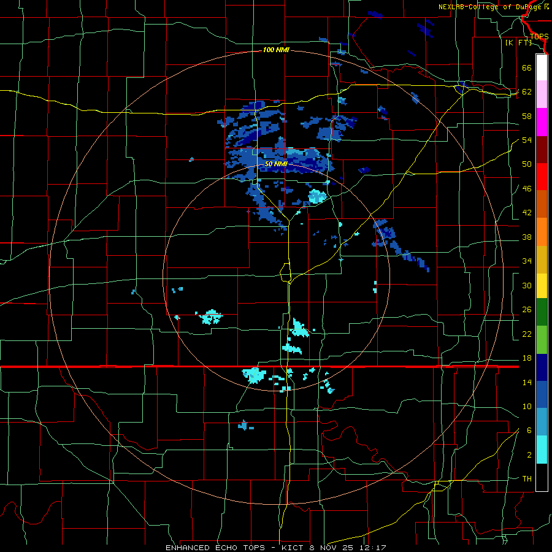This screenshot has width=552, height=552.
Task: Click the ENHANCED ECHO TOPS product title
Action: (215, 548)
